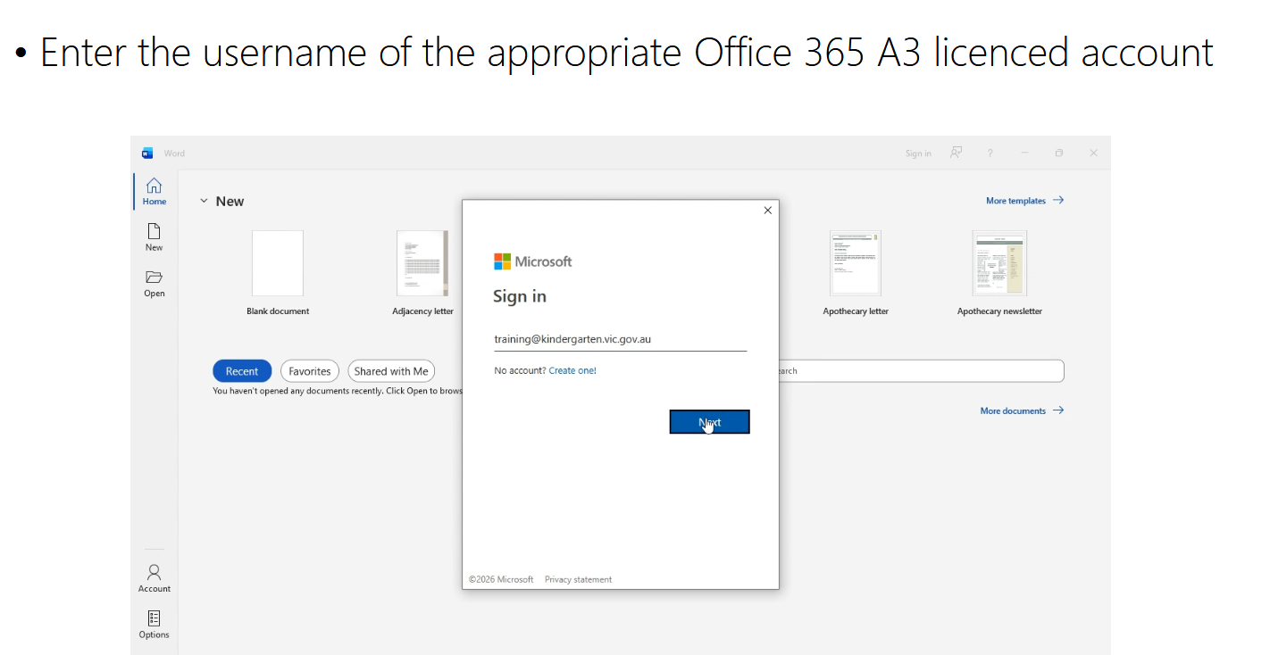Click the Create one! link

pos(572,370)
